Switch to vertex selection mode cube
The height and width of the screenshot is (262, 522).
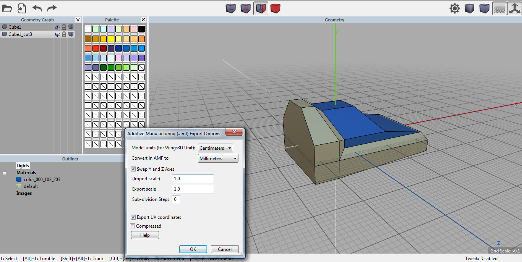[230, 8]
